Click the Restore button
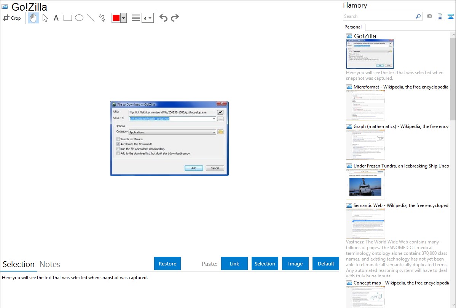This screenshot has width=456, height=308. (167, 264)
